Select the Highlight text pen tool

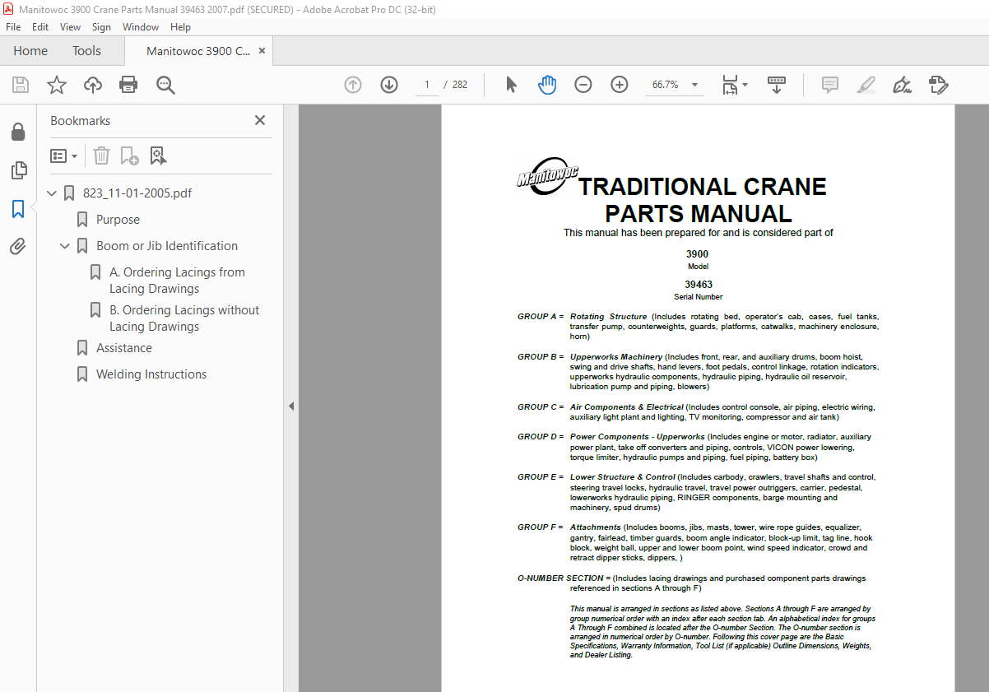(x=866, y=85)
